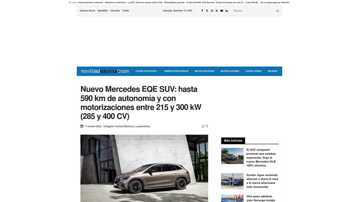Open the Híbridos Enchufables menu item
Image resolution: width=359 pixels, height=202 pixels.
pyautogui.click(x=176, y=71)
